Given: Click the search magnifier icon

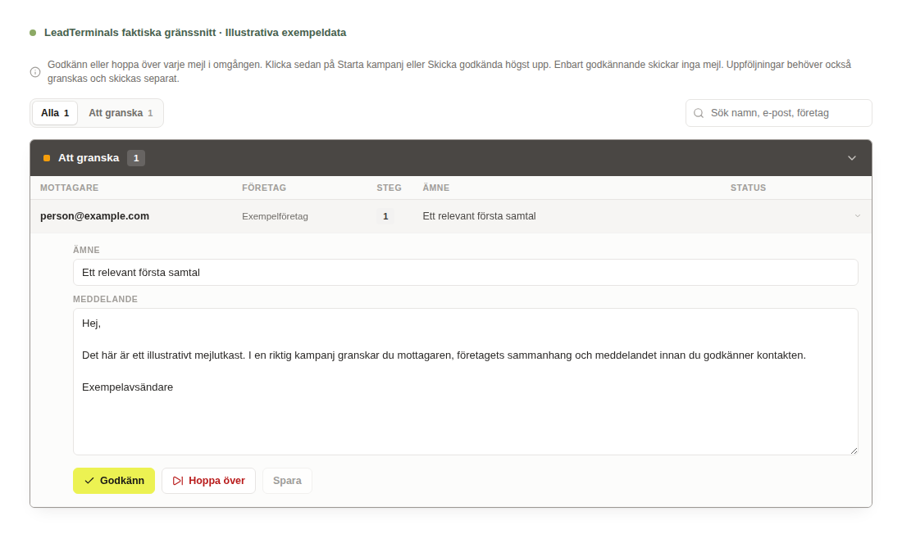Looking at the screenshot, I should (699, 113).
